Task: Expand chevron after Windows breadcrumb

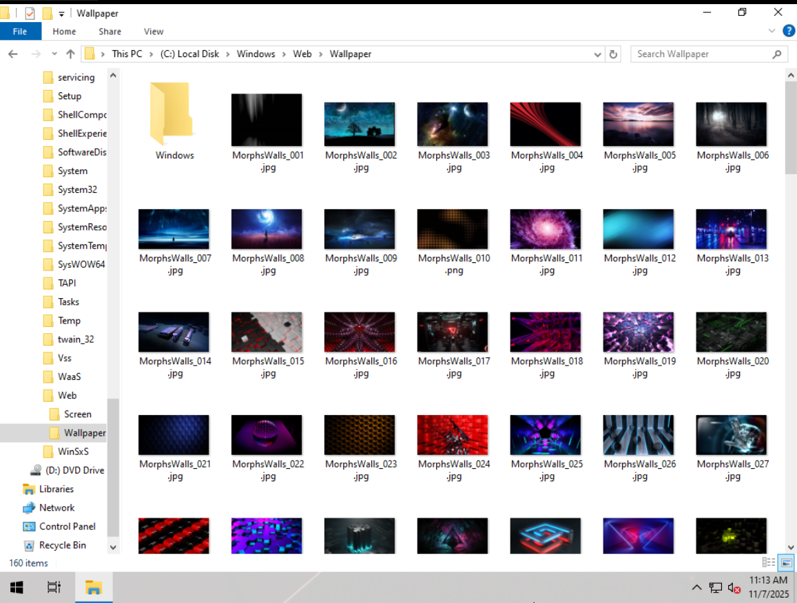Action: (284, 54)
